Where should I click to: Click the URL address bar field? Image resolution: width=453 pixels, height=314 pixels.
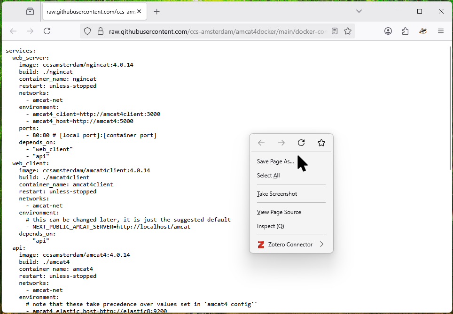[216, 31]
